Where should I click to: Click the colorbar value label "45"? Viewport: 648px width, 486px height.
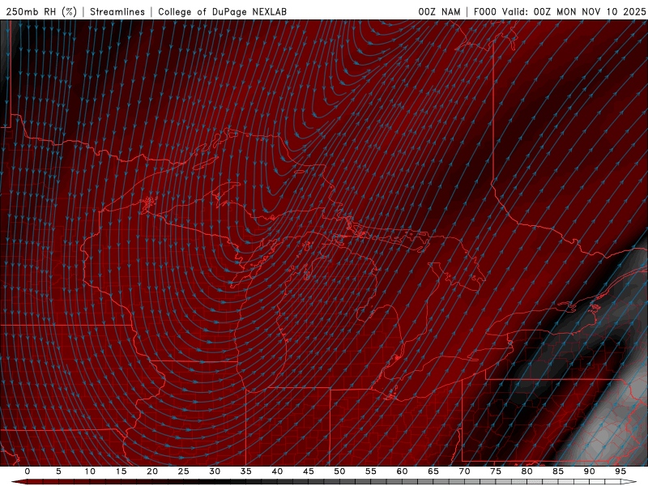(x=309, y=471)
